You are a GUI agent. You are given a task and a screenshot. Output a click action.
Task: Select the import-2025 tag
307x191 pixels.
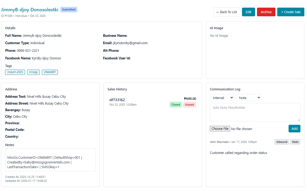pyautogui.click(x=15, y=72)
